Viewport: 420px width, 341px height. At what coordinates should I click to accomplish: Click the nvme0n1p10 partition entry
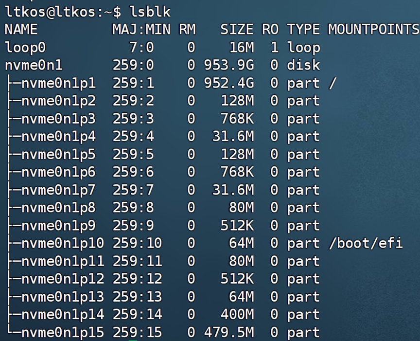[63, 243]
